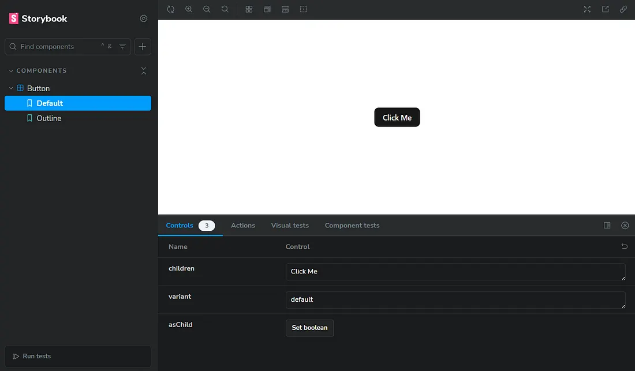Screen dimensions: 635x371
Task: Open Storybook settings gear menu
Action: 144,18
